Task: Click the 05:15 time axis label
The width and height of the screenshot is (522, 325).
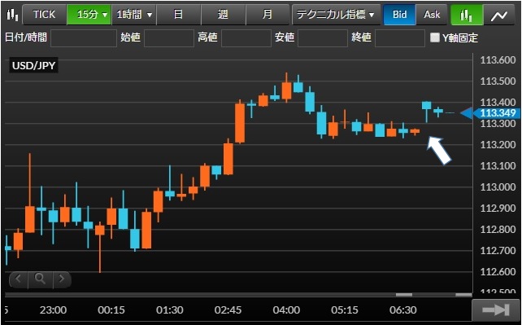Action: pos(345,310)
